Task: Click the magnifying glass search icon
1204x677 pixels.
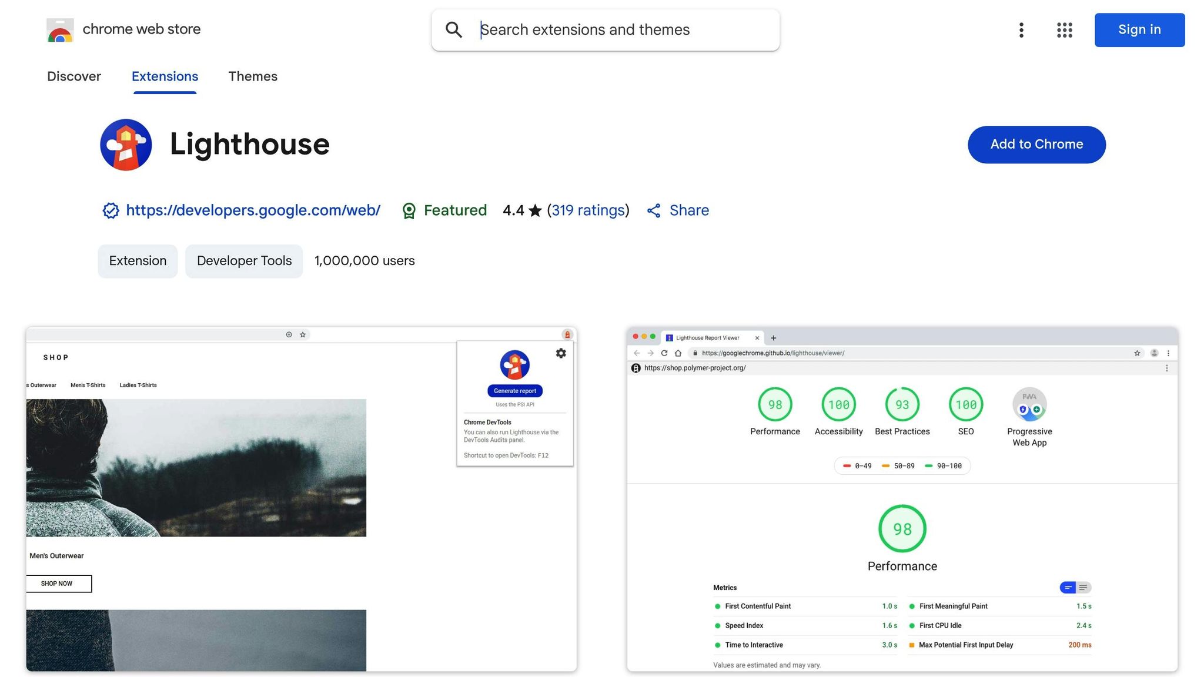Action: 453,30
